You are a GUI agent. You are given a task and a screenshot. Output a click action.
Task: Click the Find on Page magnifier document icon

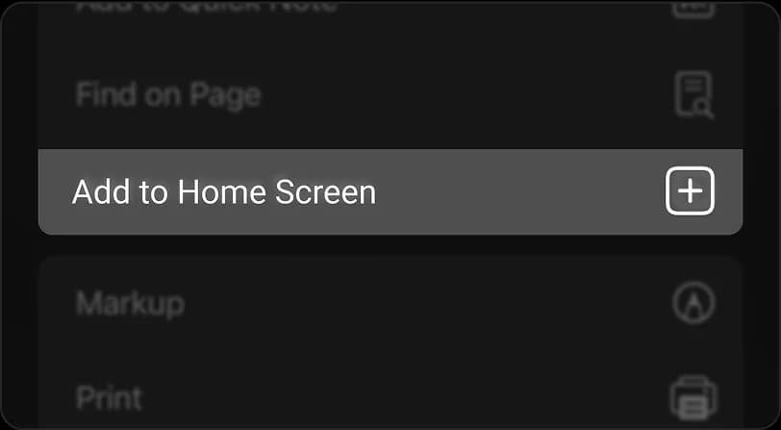pos(693,95)
